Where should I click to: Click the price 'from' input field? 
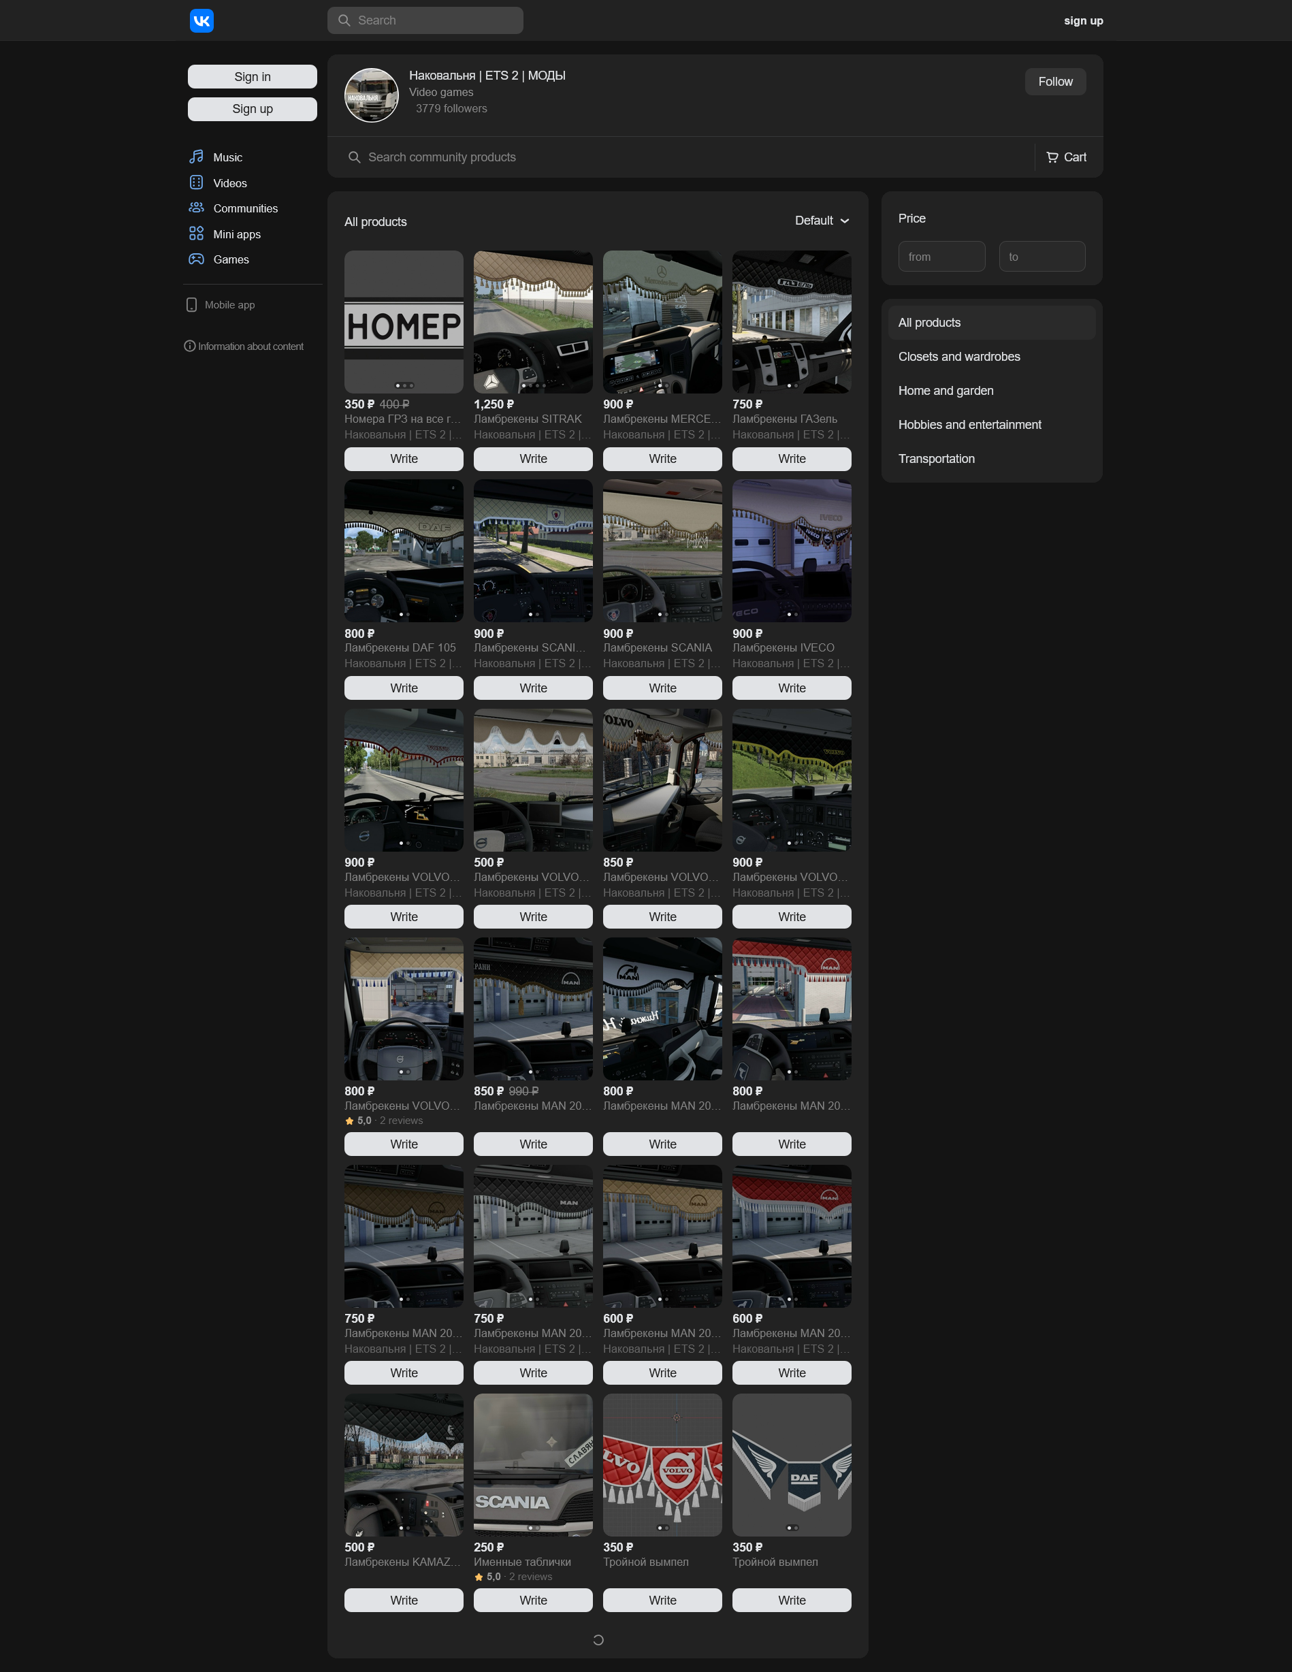[941, 257]
